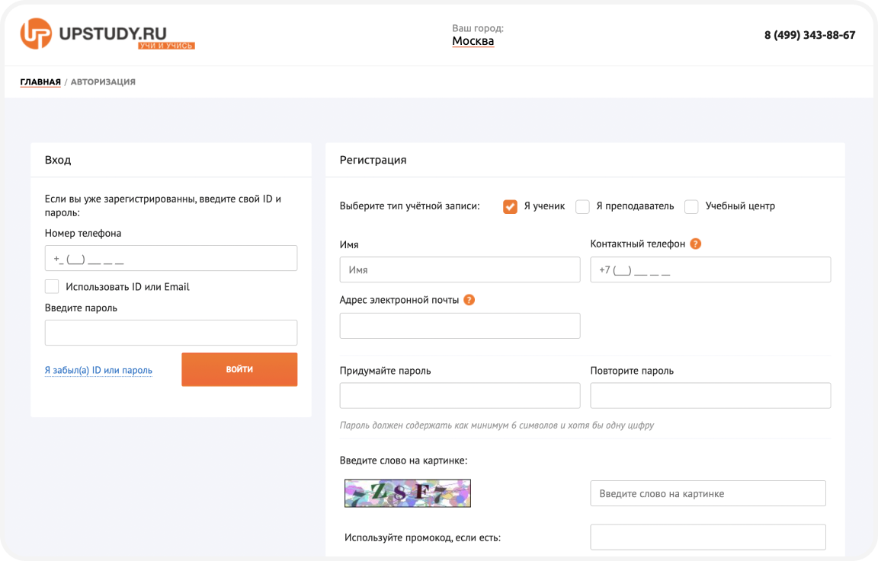Open the Москва city selector
The image size is (878, 561).
pos(473,41)
